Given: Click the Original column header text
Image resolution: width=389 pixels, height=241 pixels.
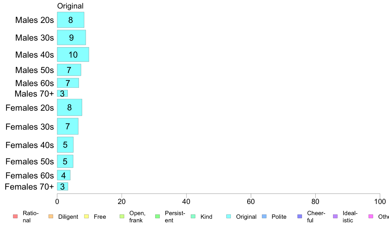Looking at the screenshot, I should [70, 6].
